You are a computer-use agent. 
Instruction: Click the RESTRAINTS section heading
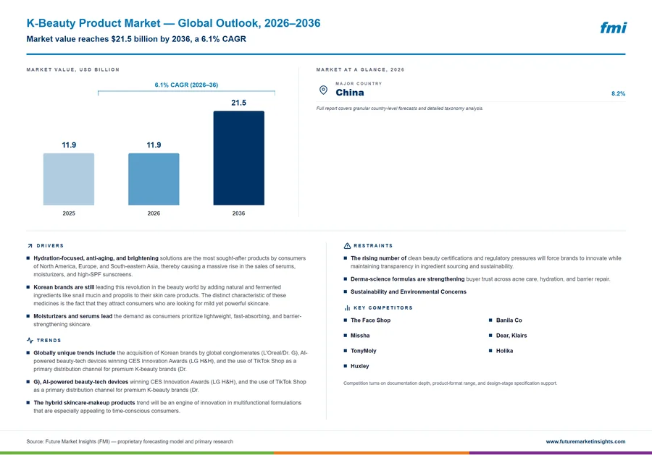[x=373, y=246]
